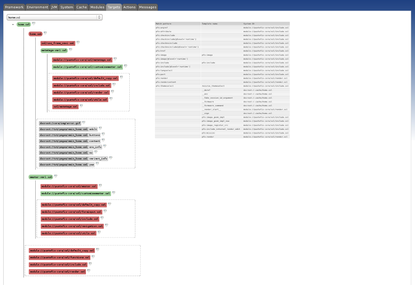The image size is (415, 285).
Task: Select the JVM tab
Action: click(54, 7)
